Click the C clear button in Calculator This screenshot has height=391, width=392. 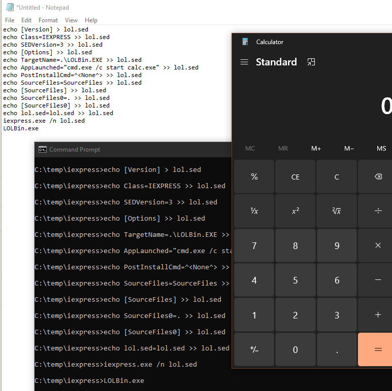(x=337, y=177)
